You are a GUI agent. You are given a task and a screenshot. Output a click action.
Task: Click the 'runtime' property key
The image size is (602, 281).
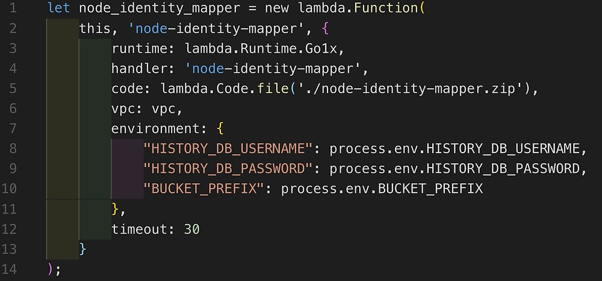(140, 49)
